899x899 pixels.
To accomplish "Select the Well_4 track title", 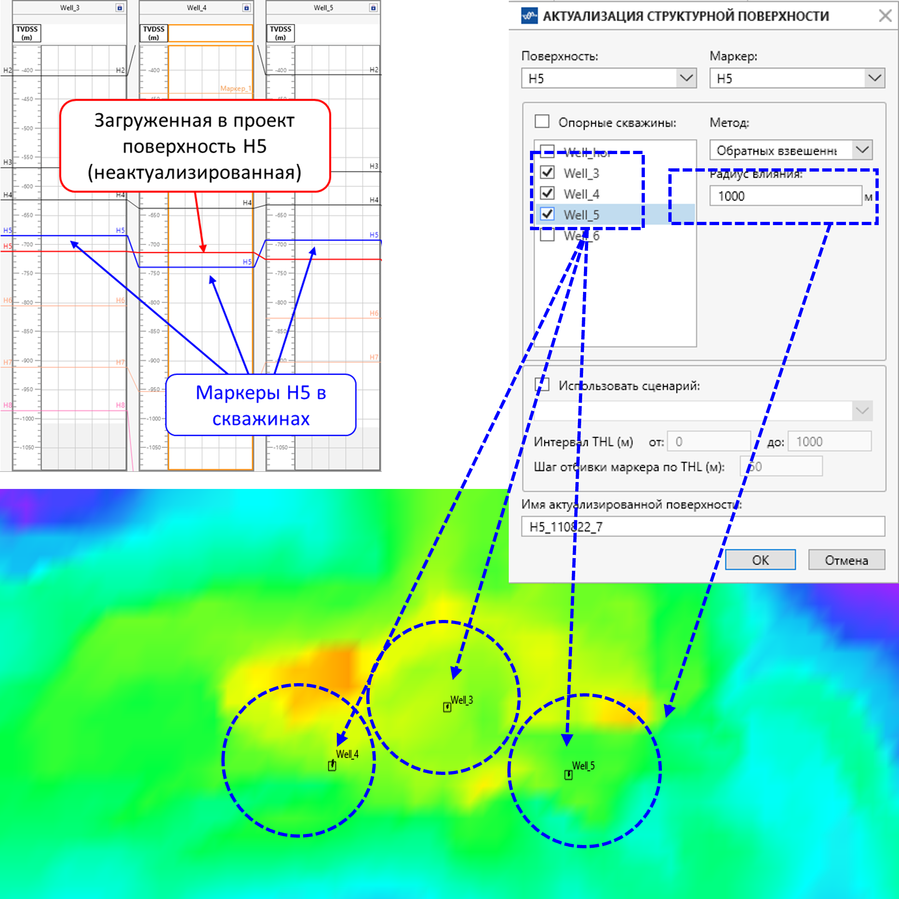I will 196,8.
